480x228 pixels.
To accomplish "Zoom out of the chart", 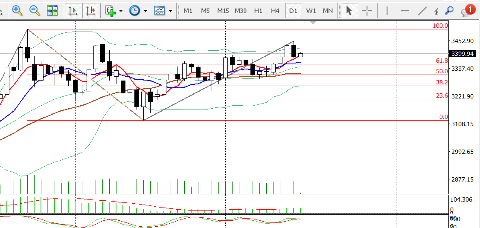I will pos(35,11).
